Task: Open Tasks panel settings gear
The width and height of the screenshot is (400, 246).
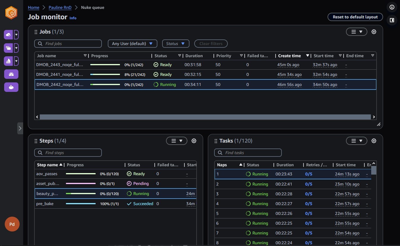Action: [374, 141]
